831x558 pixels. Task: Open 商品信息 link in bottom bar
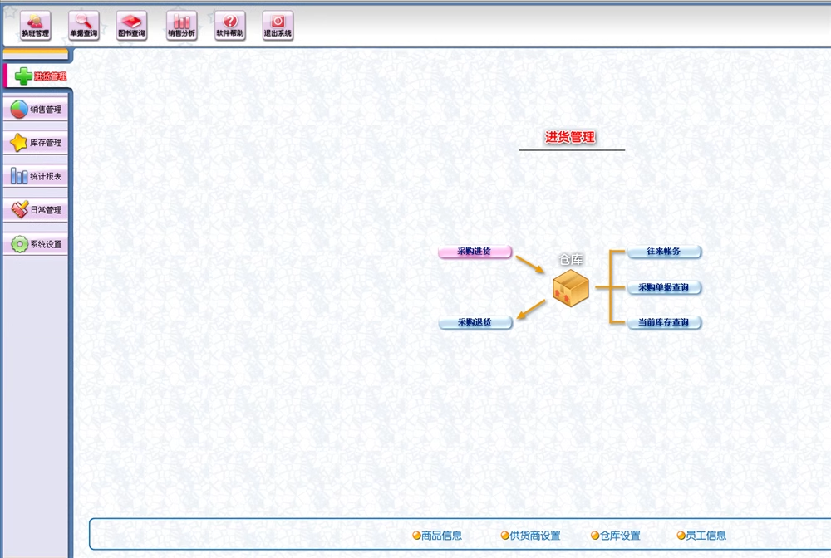pos(437,536)
